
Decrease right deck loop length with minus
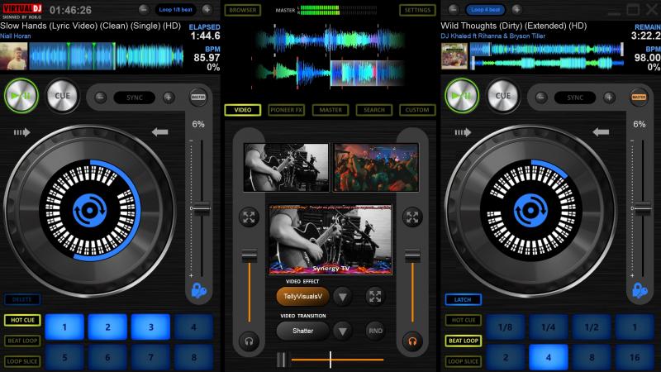point(453,9)
